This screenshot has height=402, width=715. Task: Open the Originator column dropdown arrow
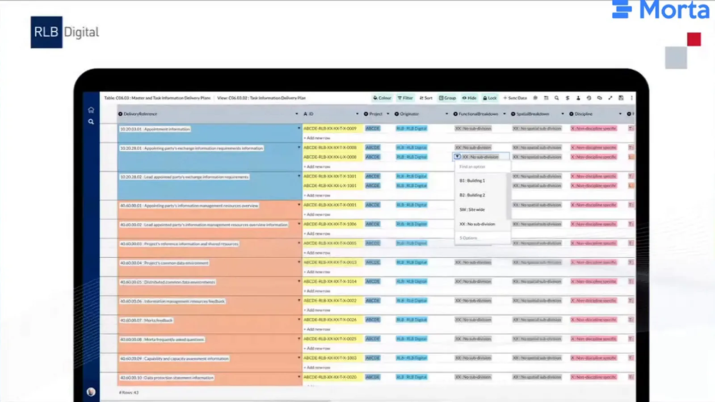pos(446,114)
